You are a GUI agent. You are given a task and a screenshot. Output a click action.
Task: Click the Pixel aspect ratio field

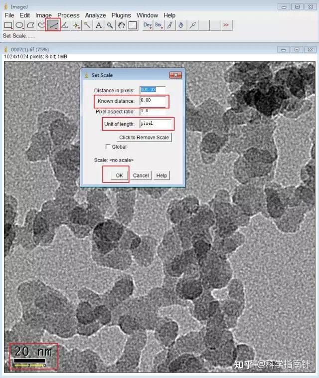153,111
